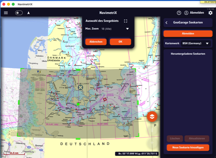Viewport: 216px width, 158px height.
Task: Select top-left green corner handle
Action: pos(22,70)
